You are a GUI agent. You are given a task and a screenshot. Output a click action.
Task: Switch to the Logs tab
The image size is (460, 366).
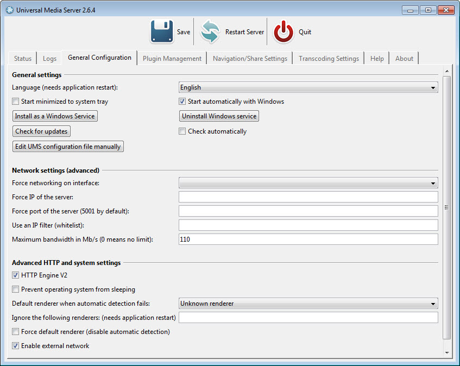click(x=49, y=58)
